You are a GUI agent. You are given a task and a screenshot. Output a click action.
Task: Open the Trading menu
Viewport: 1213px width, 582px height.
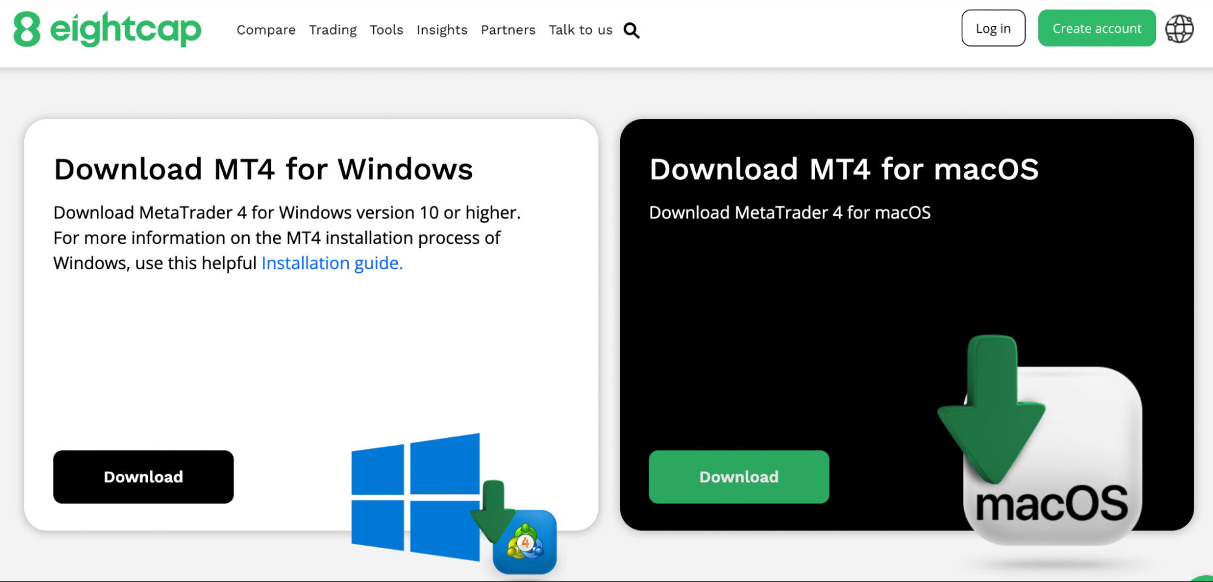pyautogui.click(x=333, y=30)
